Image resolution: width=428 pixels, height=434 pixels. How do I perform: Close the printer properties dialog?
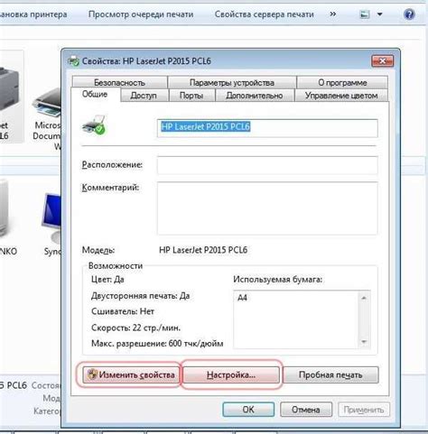[382, 61]
